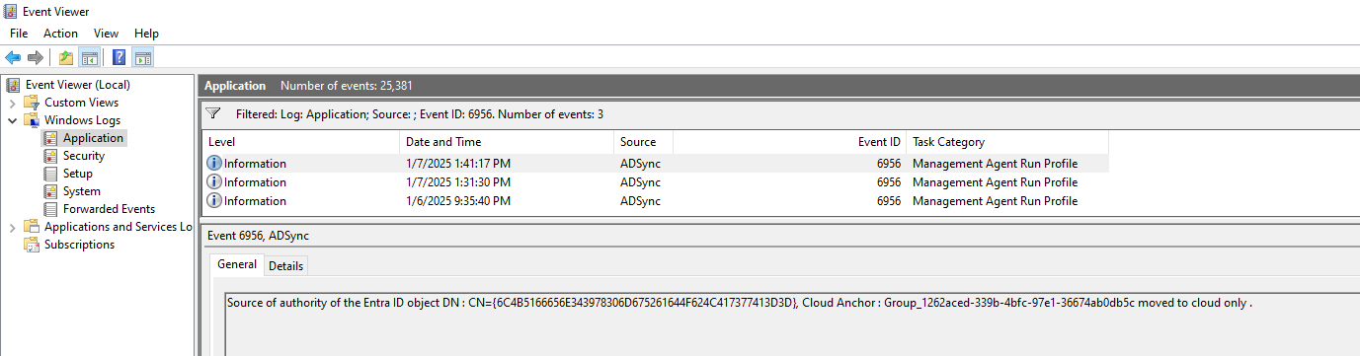1360x356 pixels.
Task: Click ADSync source in the 1:31:30 PM row
Action: [x=640, y=182]
